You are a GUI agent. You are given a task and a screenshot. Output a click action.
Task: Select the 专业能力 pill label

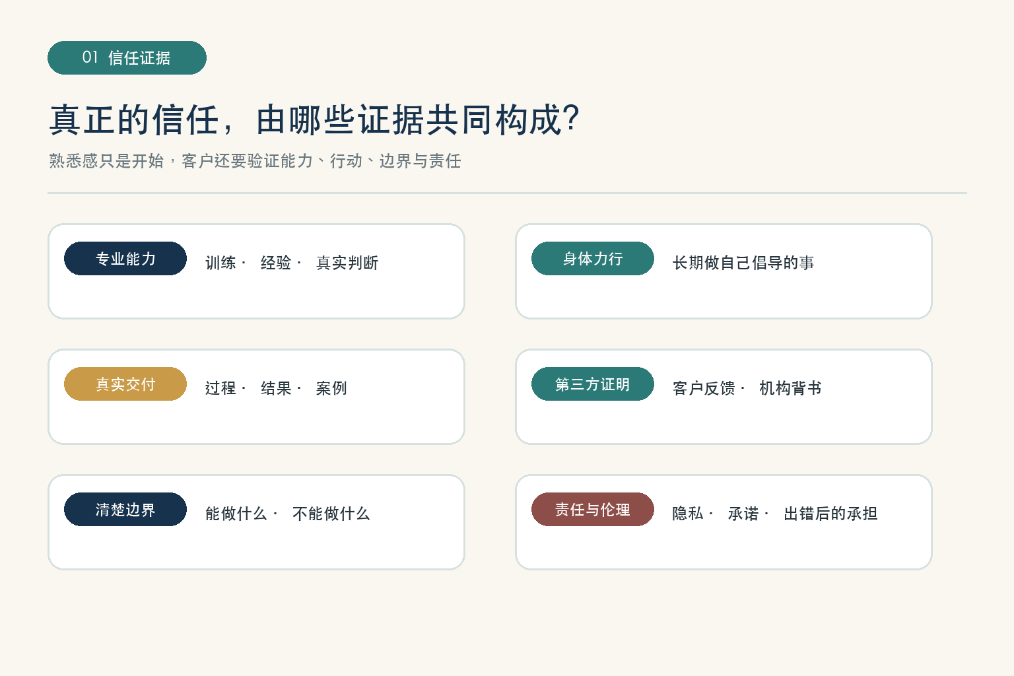(x=125, y=259)
